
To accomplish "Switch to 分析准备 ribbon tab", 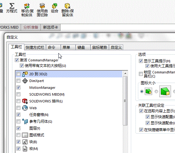I will point(31,27).
